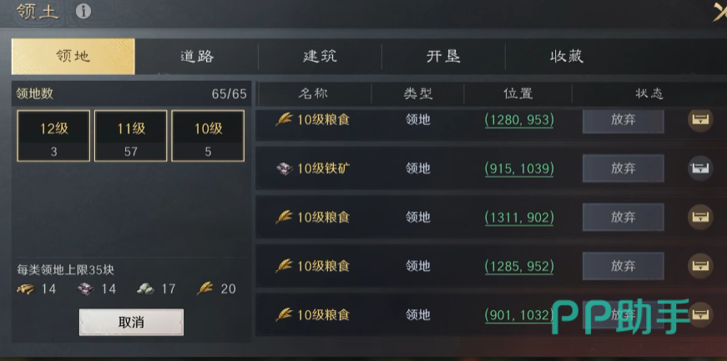Click the stone resource icon showing 17
727x361 pixels.
(145, 289)
